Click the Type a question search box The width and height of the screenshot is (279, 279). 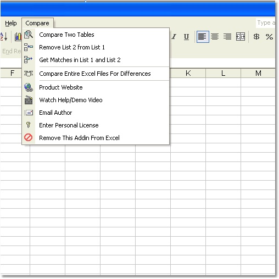(x=265, y=23)
